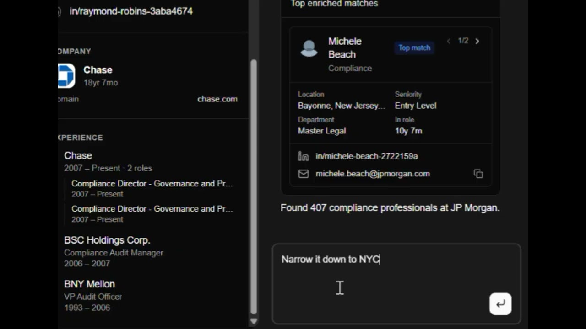Click the Chase company name with 18yr 7mo
This screenshot has width=586, height=329.
(x=98, y=70)
